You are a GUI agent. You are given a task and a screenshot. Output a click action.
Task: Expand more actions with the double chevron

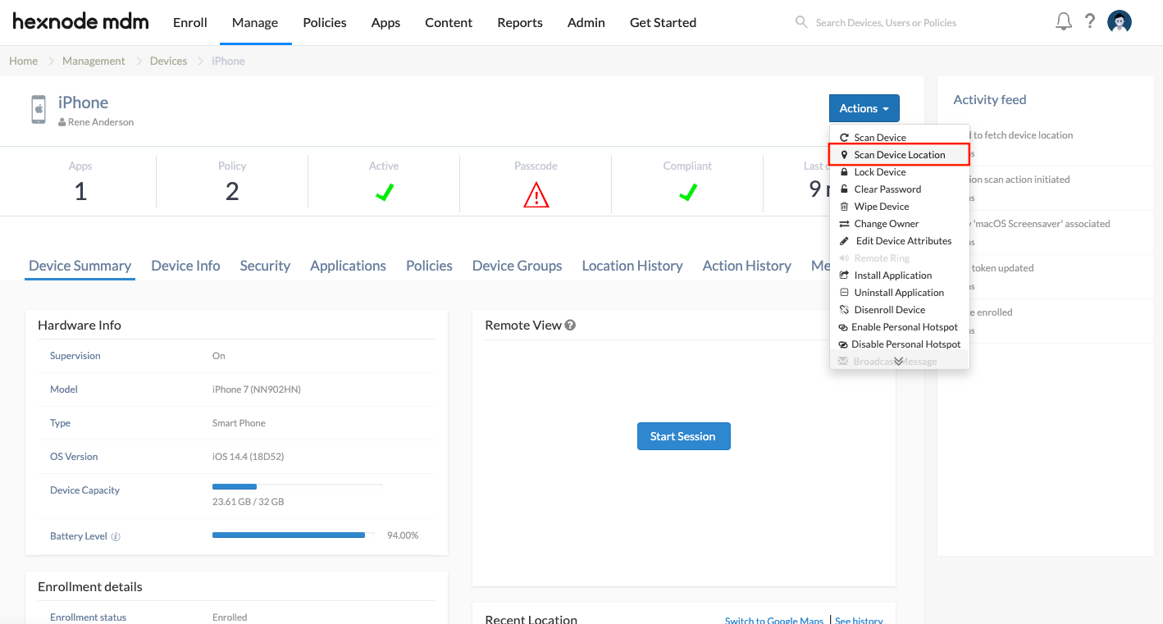pos(898,362)
